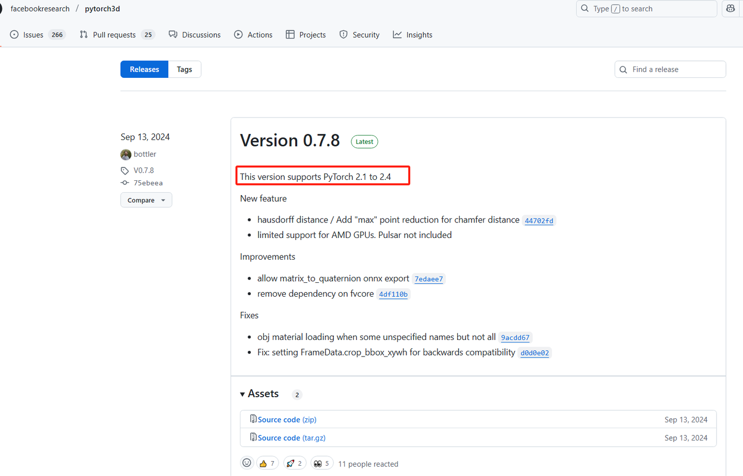Viewport: 743px width, 476px height.
Task: Add a thumbs-up reaction to the release
Action: 267,463
